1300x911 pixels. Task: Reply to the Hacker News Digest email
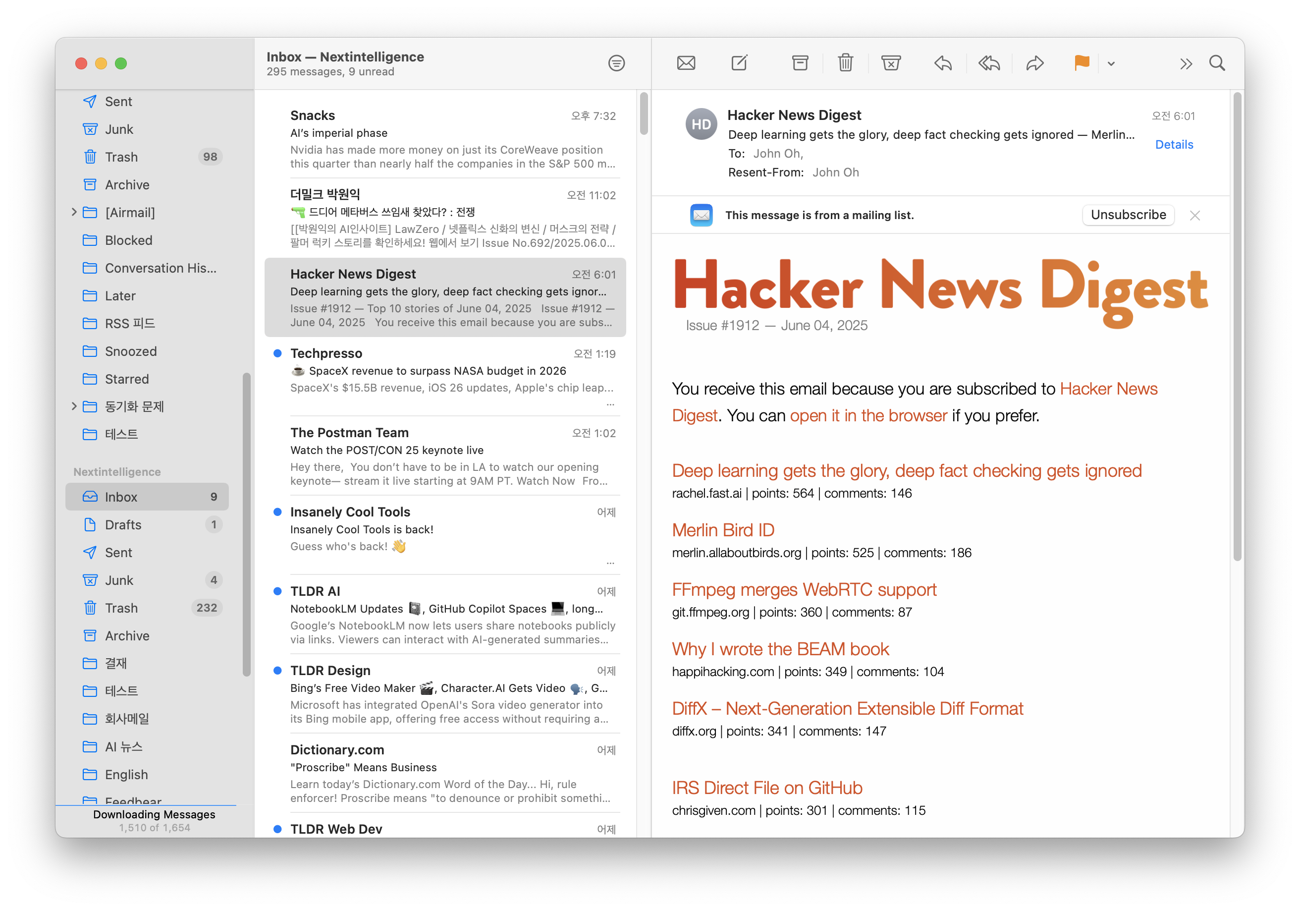click(x=943, y=63)
